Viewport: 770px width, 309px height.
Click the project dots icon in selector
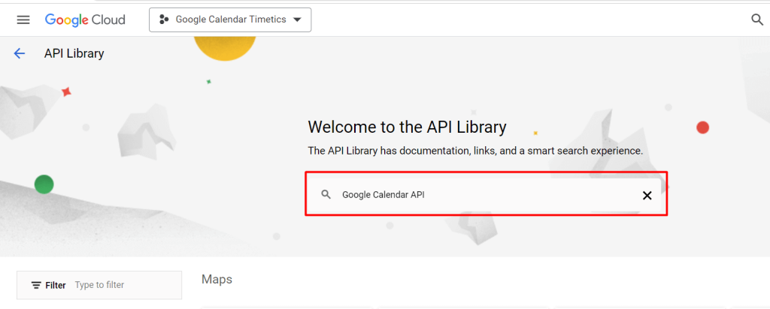point(164,19)
